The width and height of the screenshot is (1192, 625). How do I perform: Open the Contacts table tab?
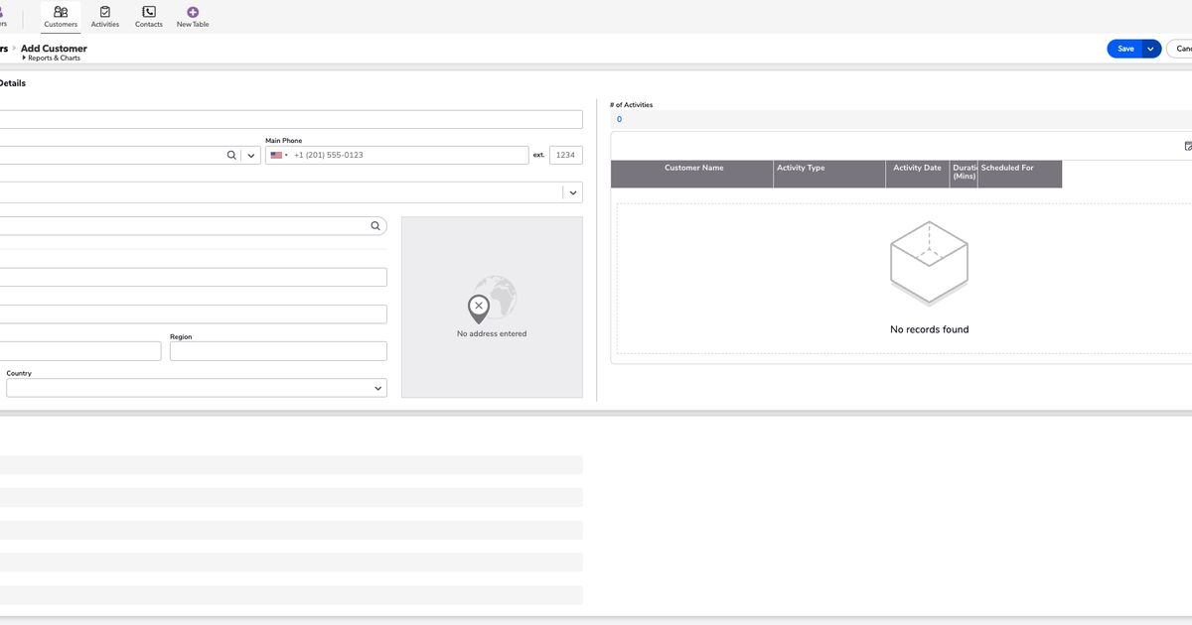(149, 17)
